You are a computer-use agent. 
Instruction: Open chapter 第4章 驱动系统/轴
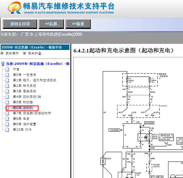tap(27, 97)
